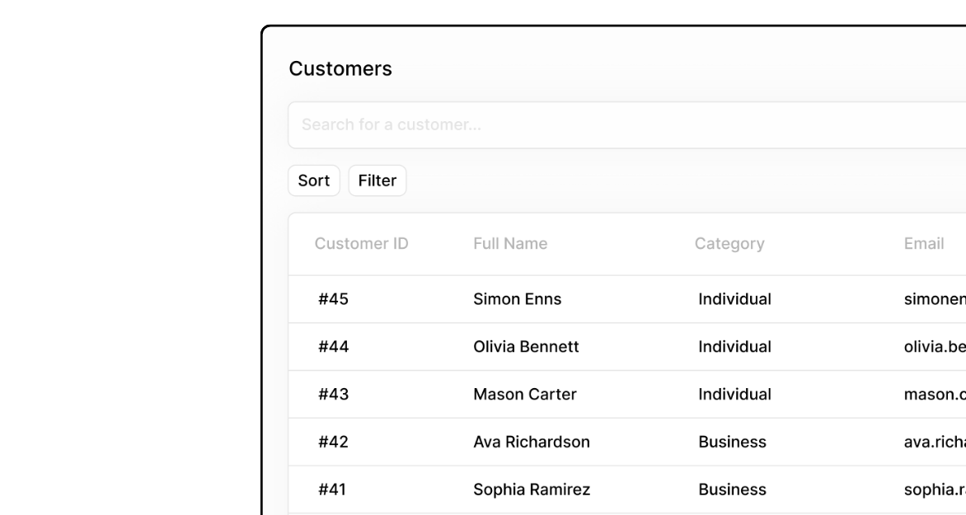Click Individual category in Simon Enns row
Screen dimensions: 966x515
[735, 299]
